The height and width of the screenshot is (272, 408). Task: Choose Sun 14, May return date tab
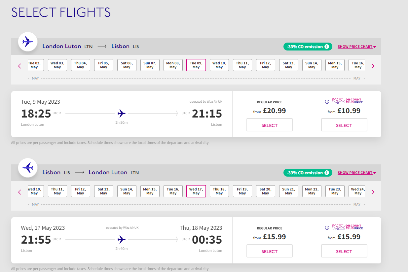pyautogui.click(x=127, y=191)
